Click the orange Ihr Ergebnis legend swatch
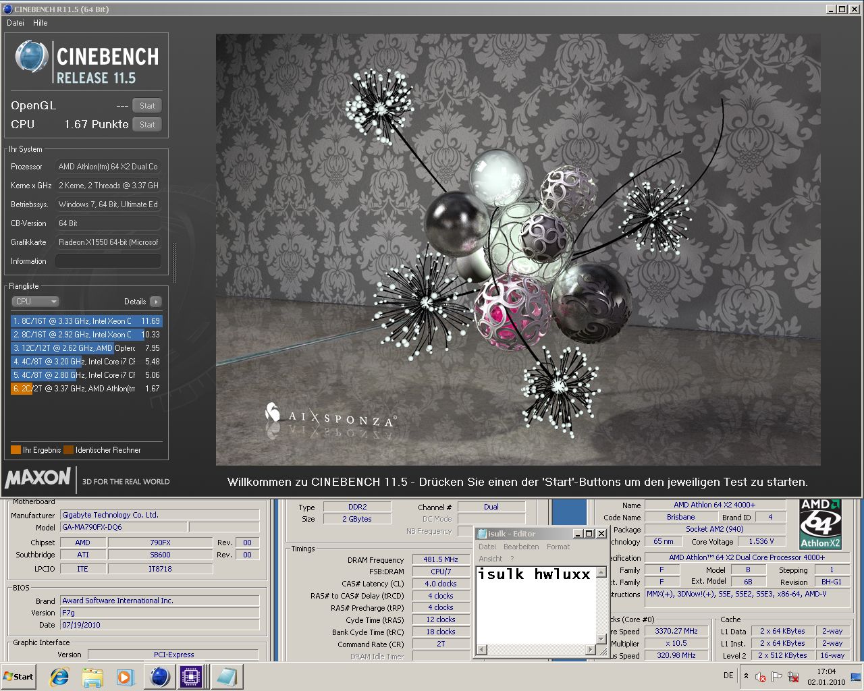The width and height of the screenshot is (864, 691). [x=16, y=450]
